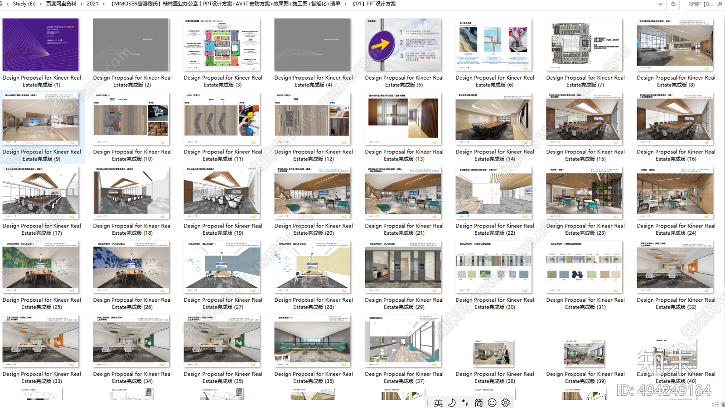Click file name 'Estate完成版 (38)'
The width and height of the screenshot is (725, 408).
point(495,378)
